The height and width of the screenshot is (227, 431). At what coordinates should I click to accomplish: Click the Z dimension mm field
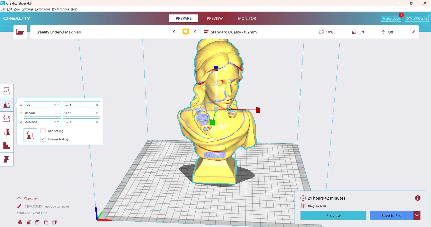pos(42,122)
